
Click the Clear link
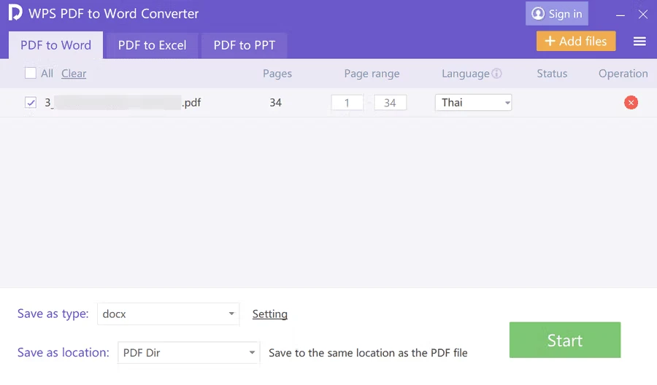point(74,74)
